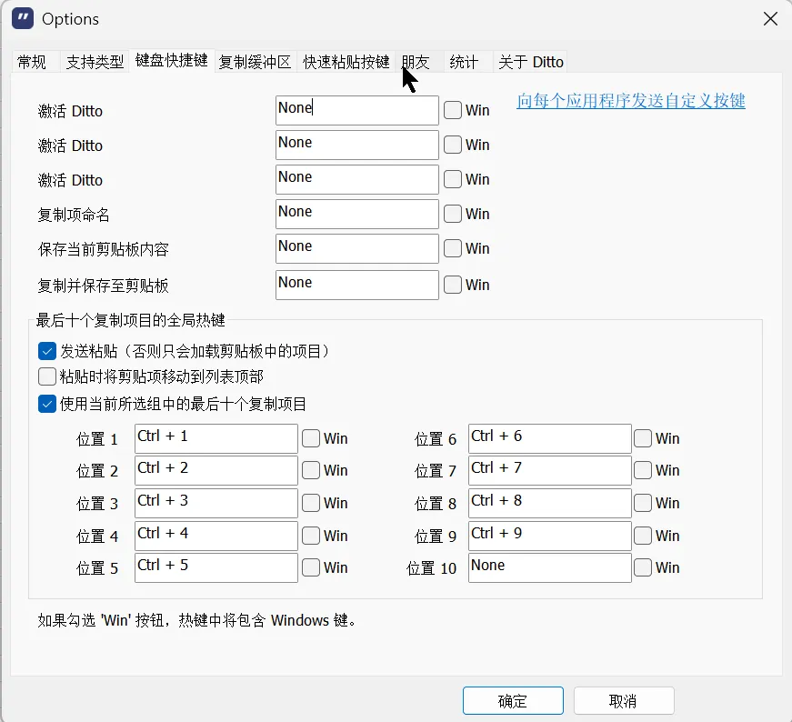Select the 复制并保存至剪贴板 hotkey field
This screenshot has height=722, width=792.
pyautogui.click(x=357, y=285)
